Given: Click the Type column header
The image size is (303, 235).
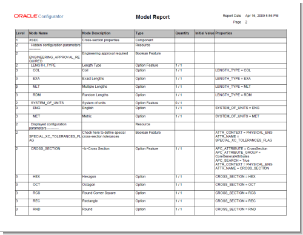Looking at the screenshot, I should click(x=139, y=33).
